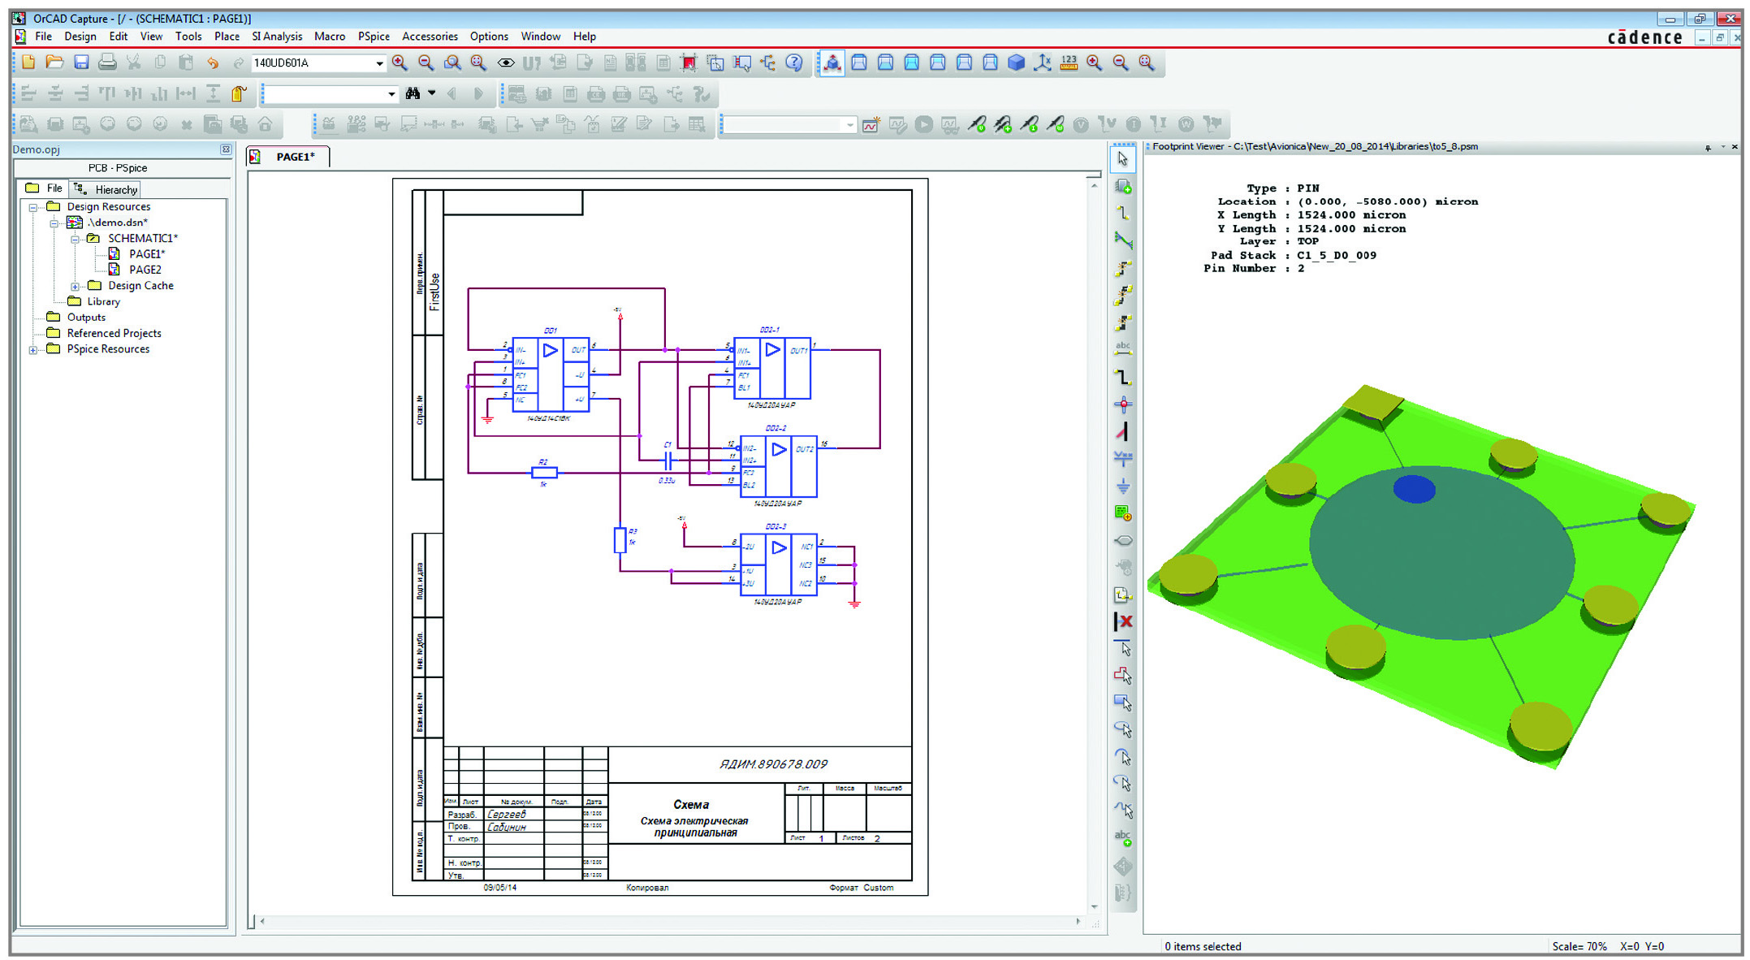The width and height of the screenshot is (1750, 960).
Task: Toggle the 3D orientation view button
Action: 832,63
